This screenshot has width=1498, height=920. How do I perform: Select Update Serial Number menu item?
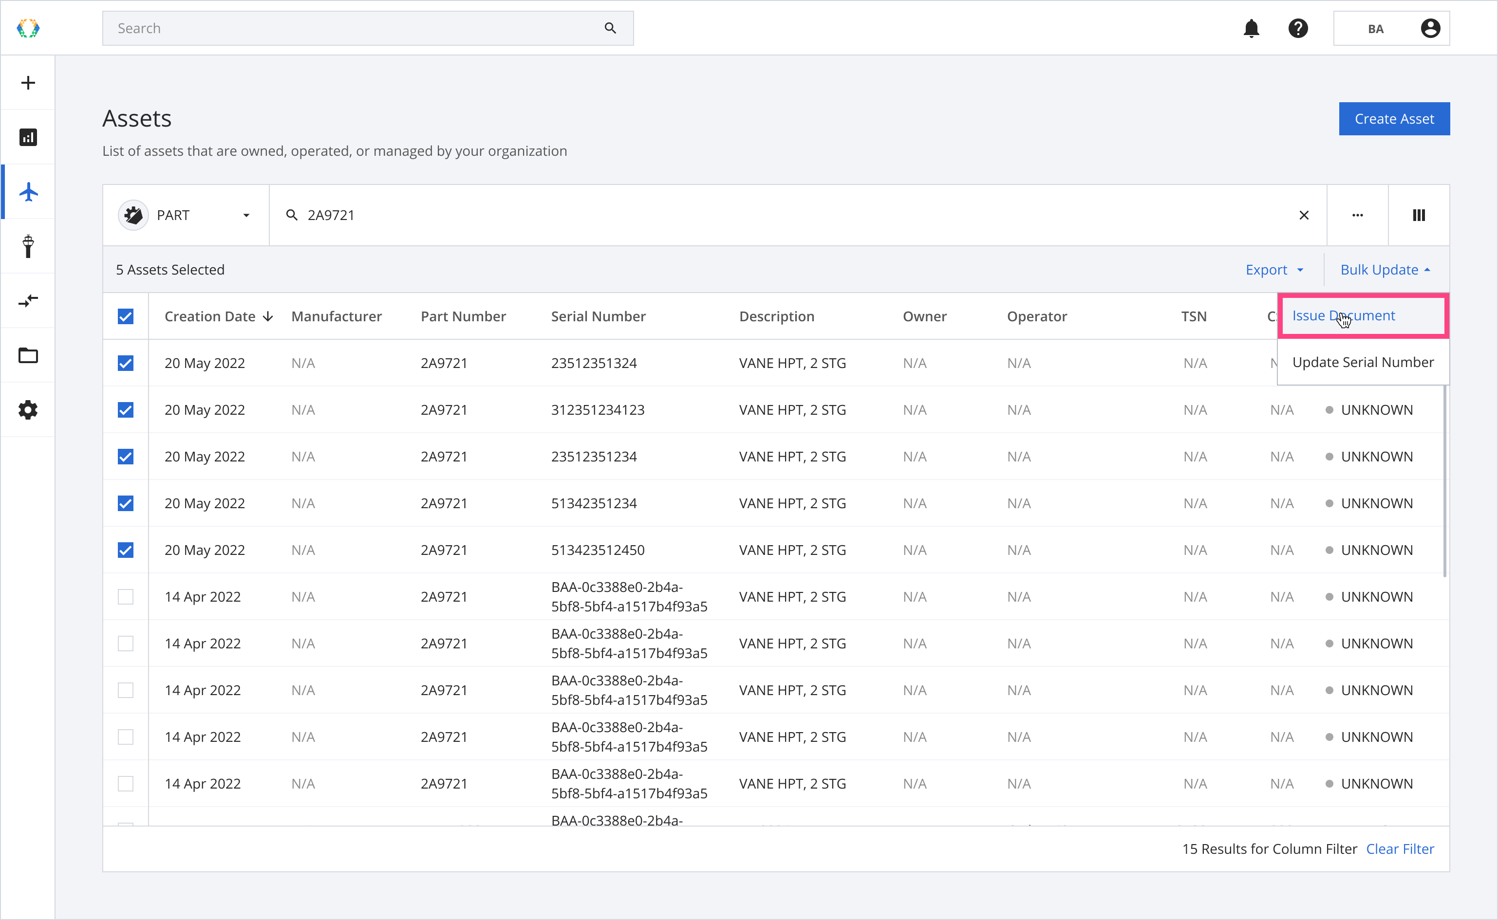(x=1363, y=362)
